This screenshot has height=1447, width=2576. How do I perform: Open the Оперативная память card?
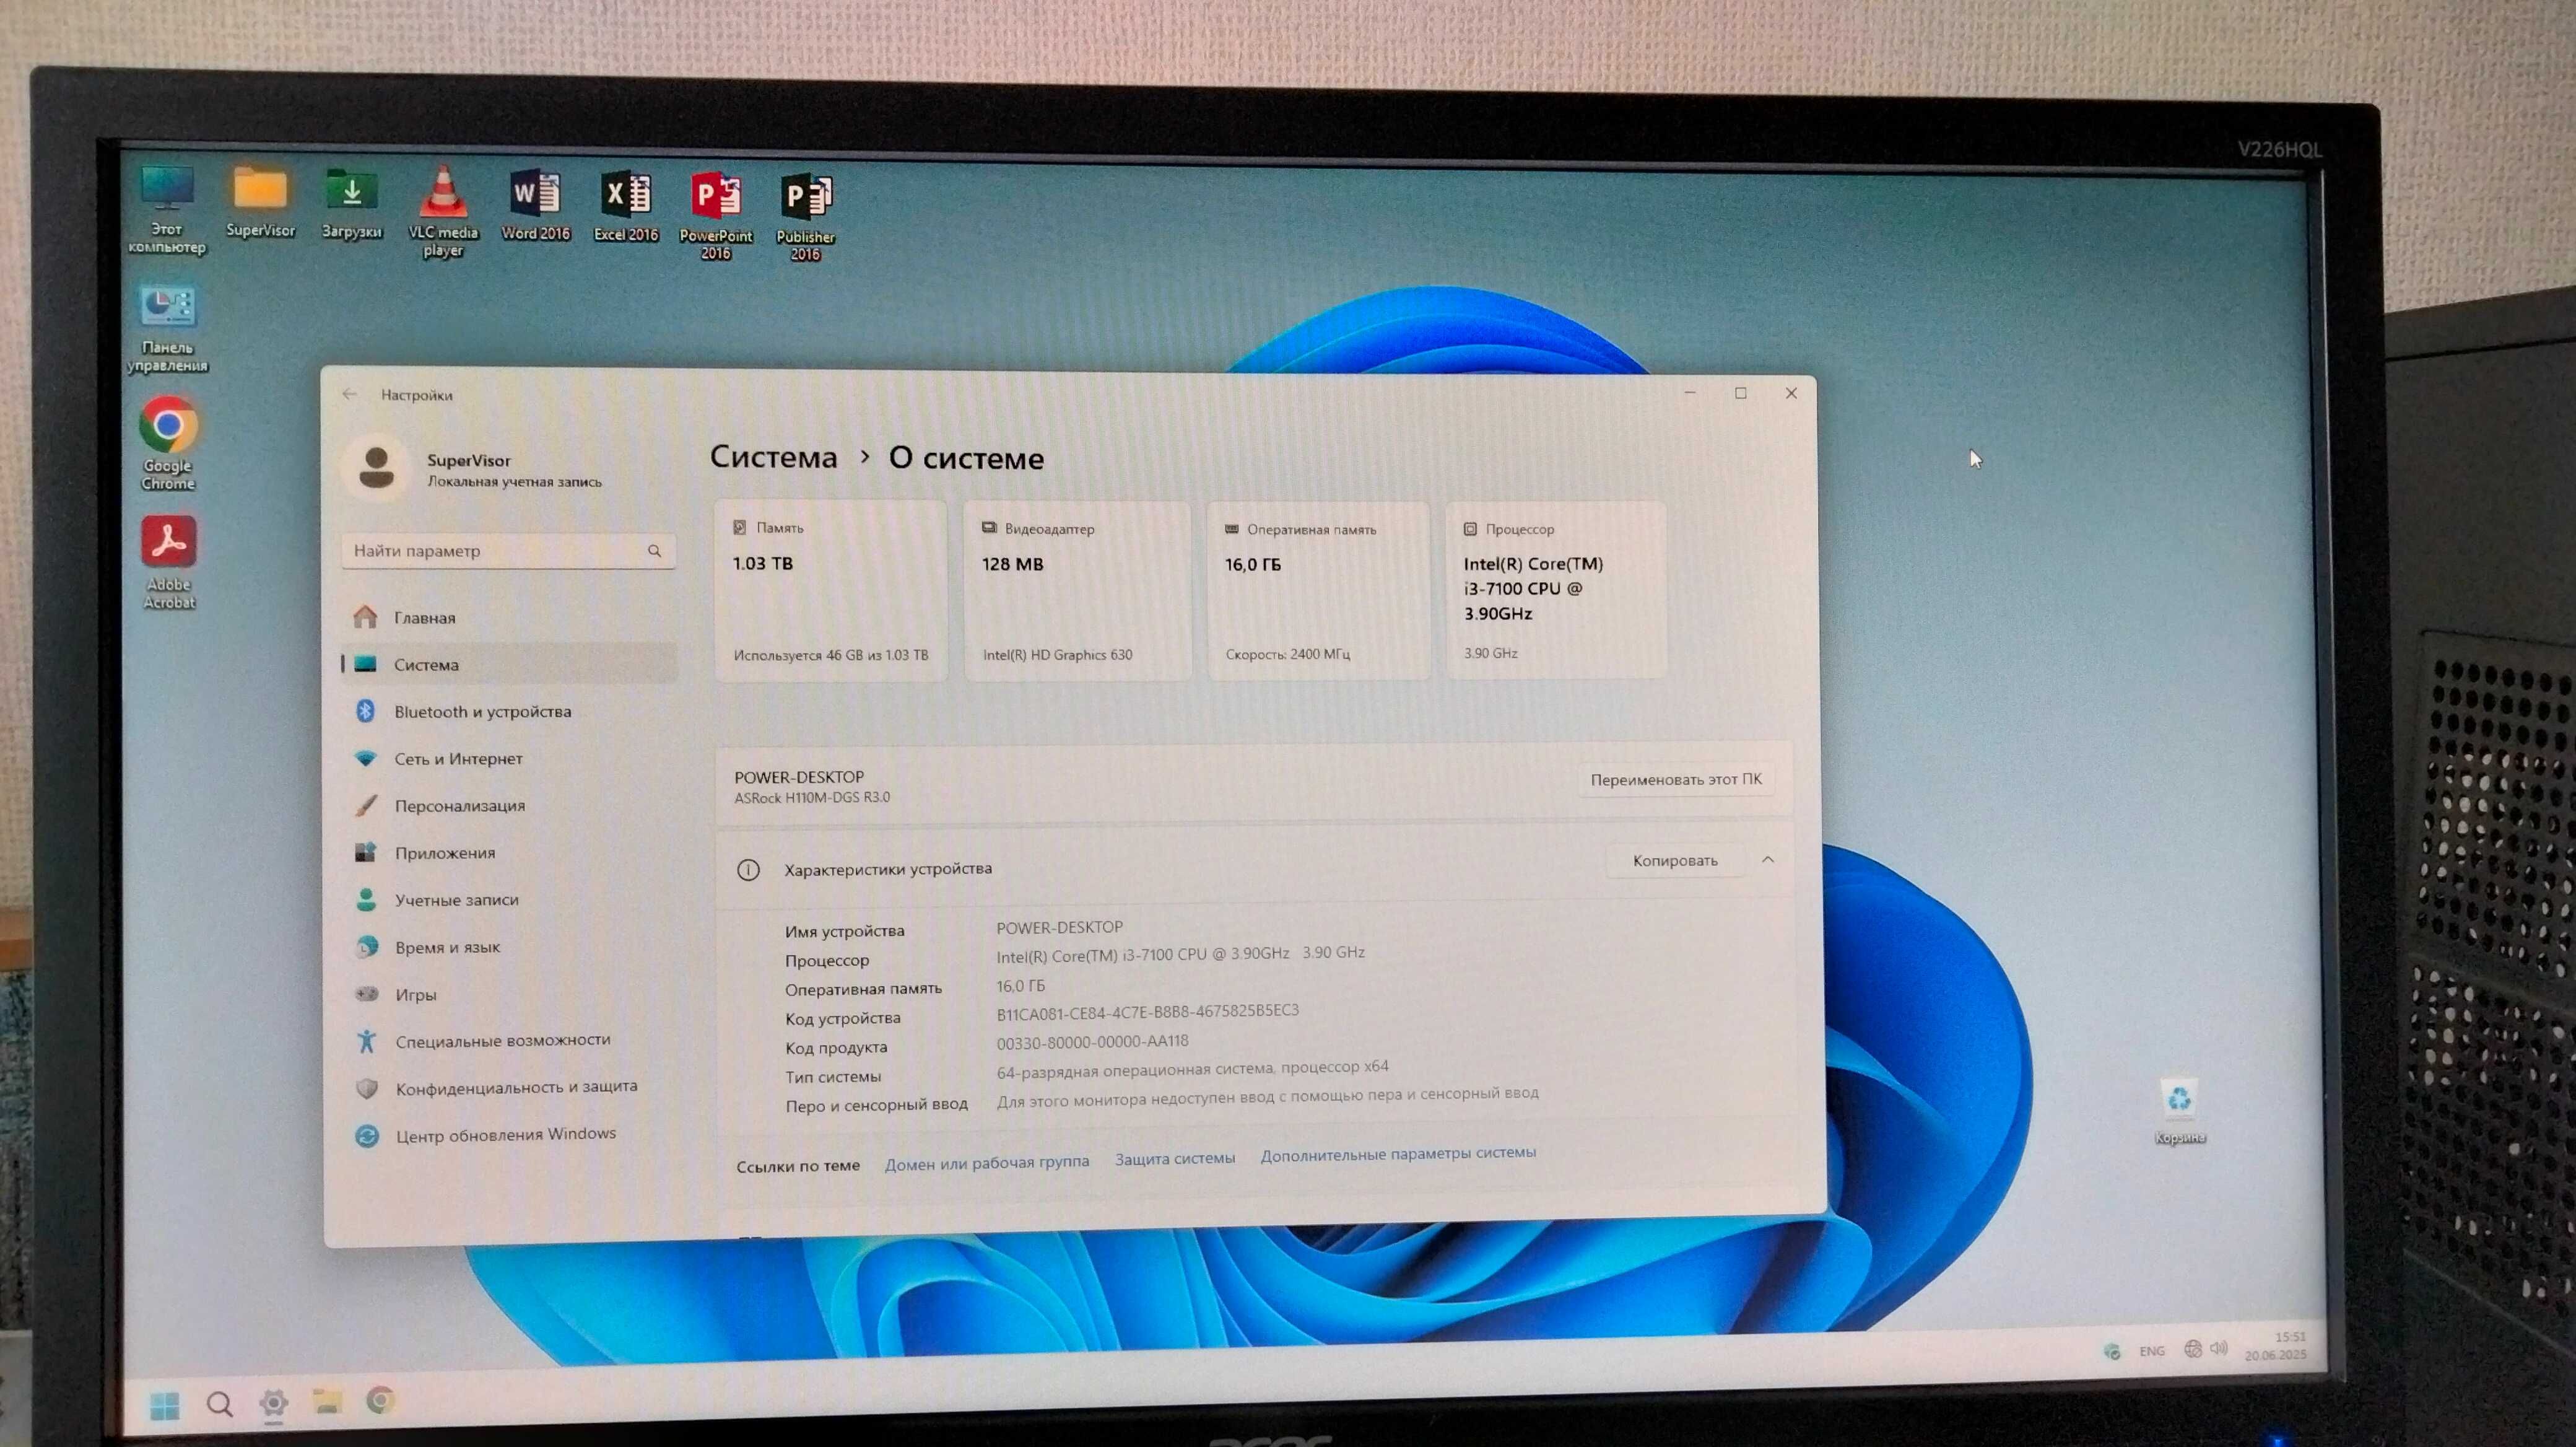(x=1318, y=590)
